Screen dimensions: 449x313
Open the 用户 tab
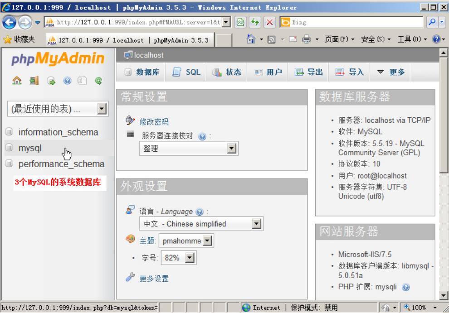tap(268, 72)
